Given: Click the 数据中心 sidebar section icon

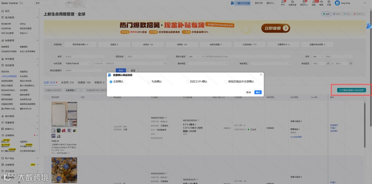Looking at the screenshot, I should (3, 129).
